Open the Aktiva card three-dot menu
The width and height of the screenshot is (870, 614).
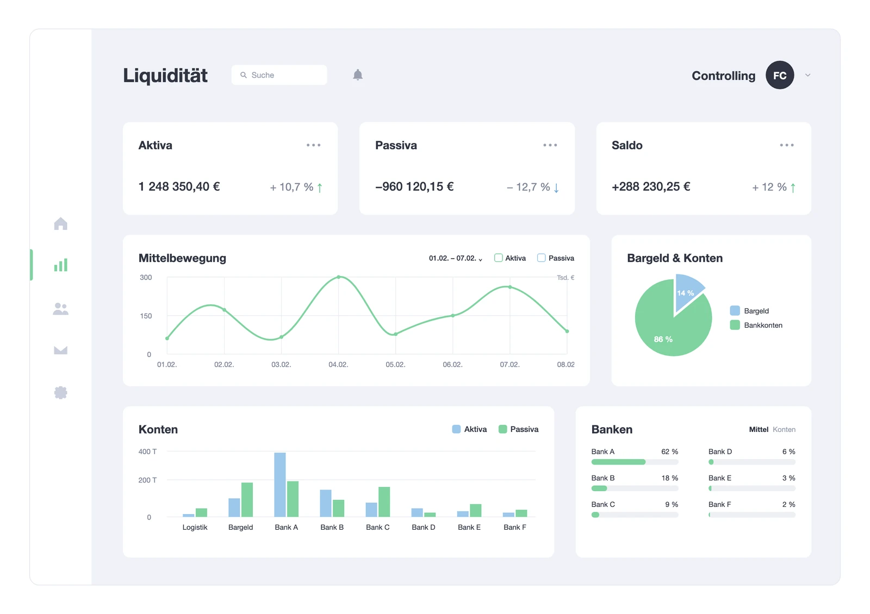[313, 145]
